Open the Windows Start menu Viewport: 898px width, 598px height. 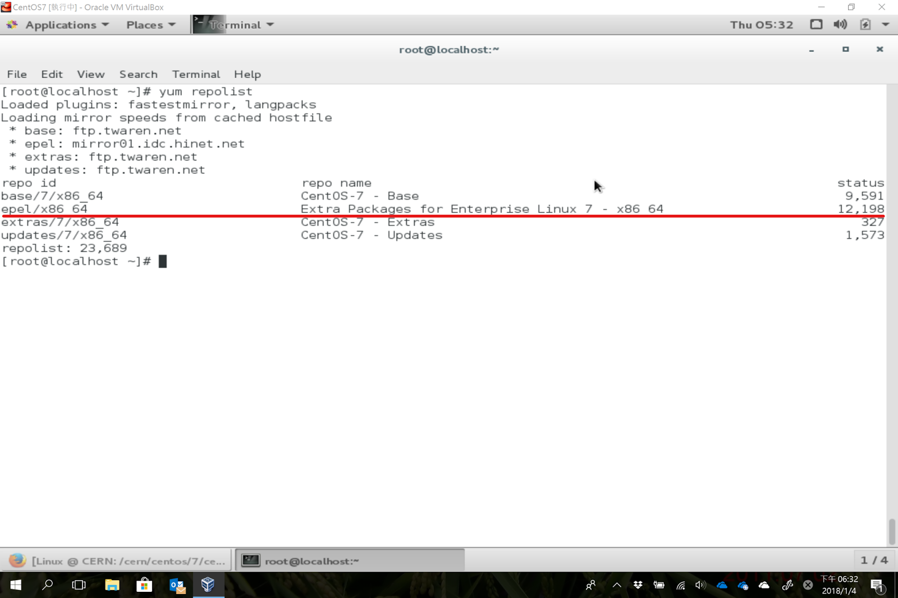pos(16,585)
